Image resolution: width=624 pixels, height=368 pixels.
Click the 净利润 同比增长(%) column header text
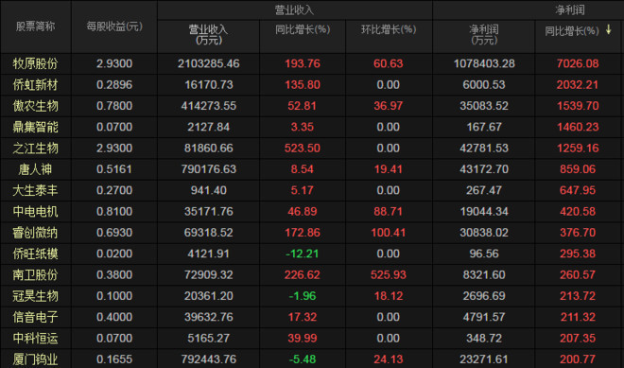tap(571, 30)
